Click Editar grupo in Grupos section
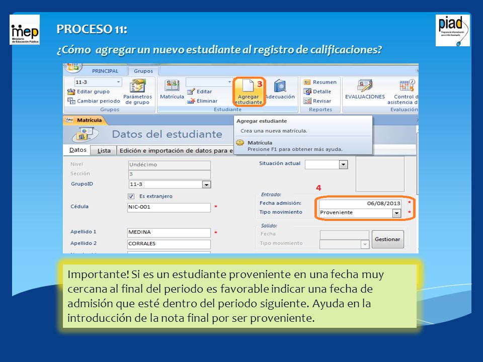The image size is (483, 362). coord(89,92)
